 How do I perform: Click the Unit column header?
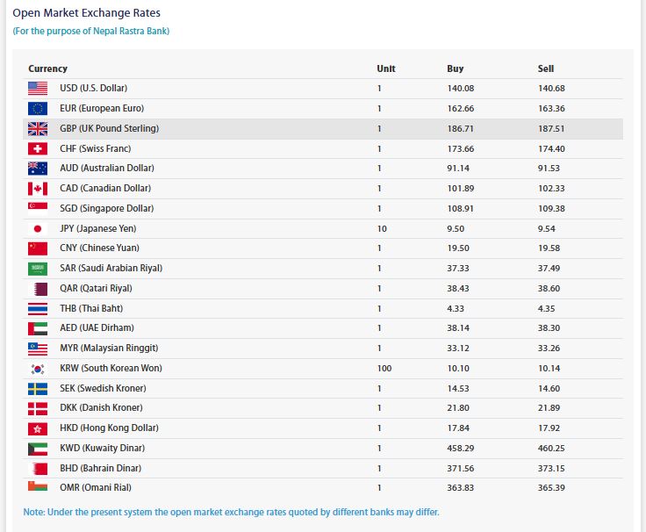(385, 68)
